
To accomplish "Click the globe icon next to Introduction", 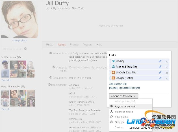I will pos(50,53).
